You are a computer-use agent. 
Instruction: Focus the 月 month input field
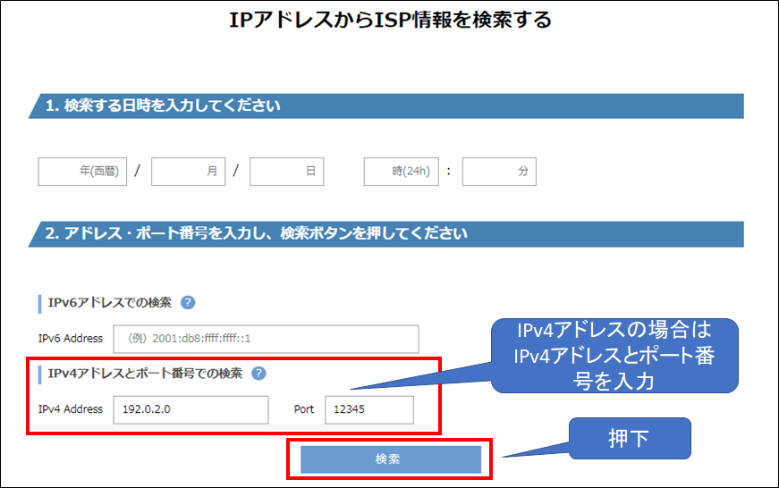pyautogui.click(x=188, y=172)
